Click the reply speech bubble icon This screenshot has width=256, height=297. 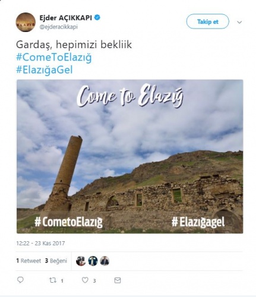[x=20, y=280]
